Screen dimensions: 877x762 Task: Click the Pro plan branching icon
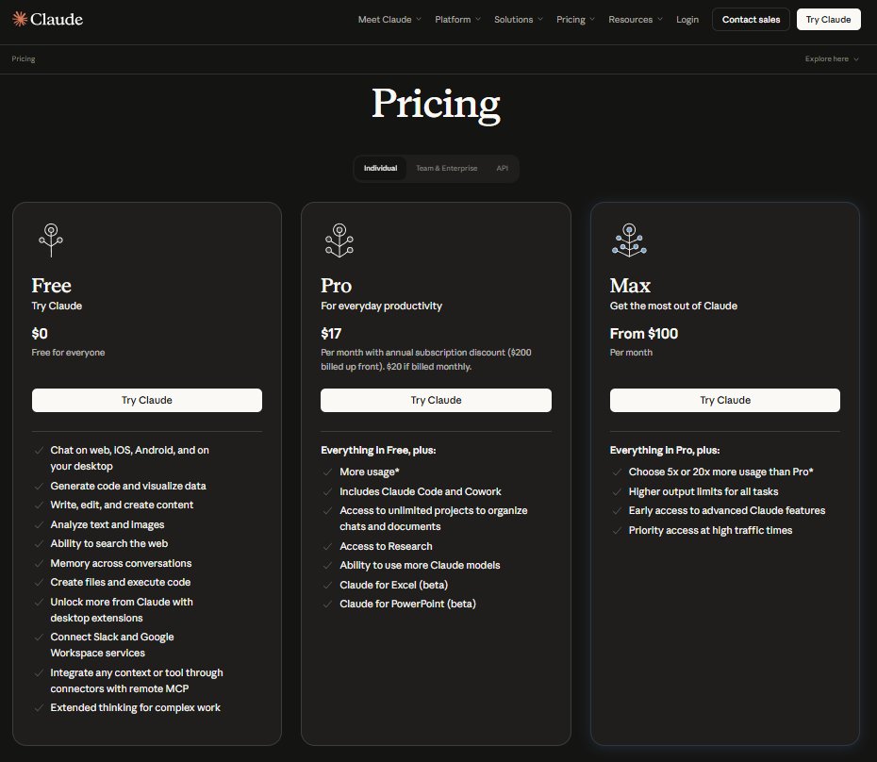pos(339,240)
